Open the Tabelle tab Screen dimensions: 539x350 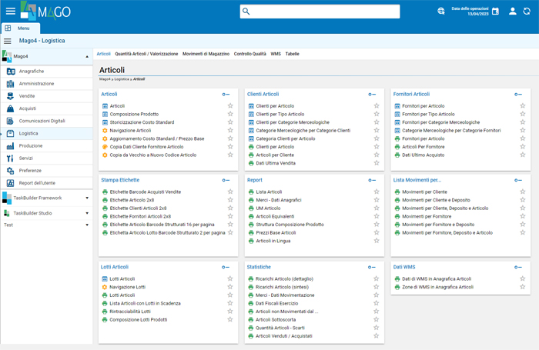point(292,54)
